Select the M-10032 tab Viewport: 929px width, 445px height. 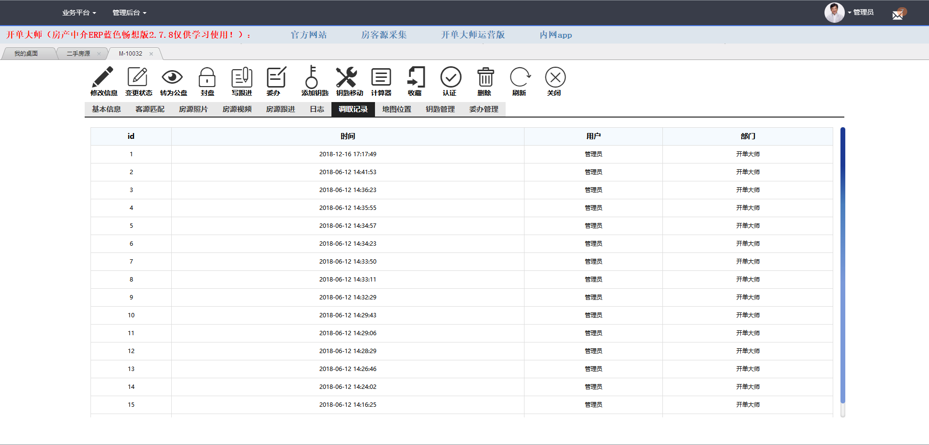pos(131,54)
